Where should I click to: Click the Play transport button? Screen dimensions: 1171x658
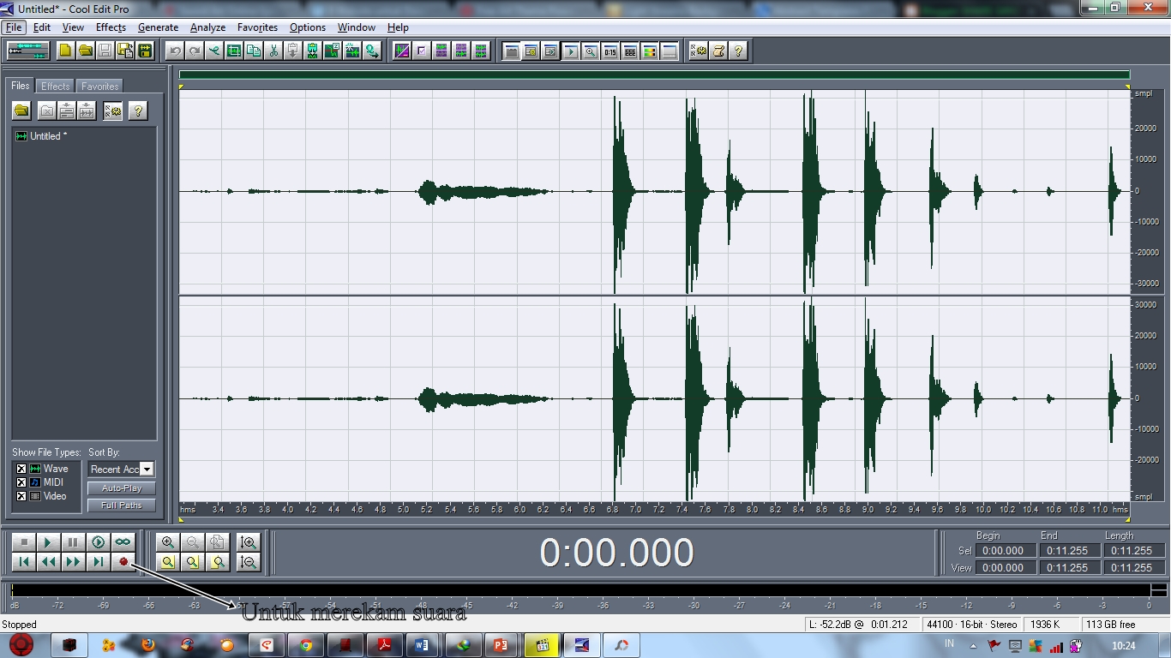48,542
